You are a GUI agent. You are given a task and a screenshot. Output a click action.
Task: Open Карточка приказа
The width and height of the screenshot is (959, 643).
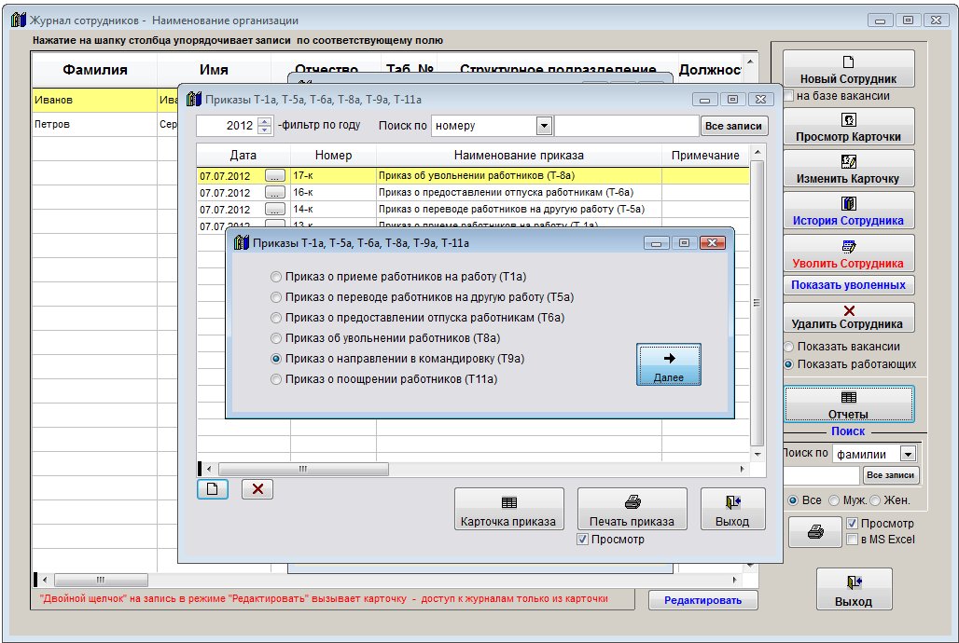click(508, 509)
